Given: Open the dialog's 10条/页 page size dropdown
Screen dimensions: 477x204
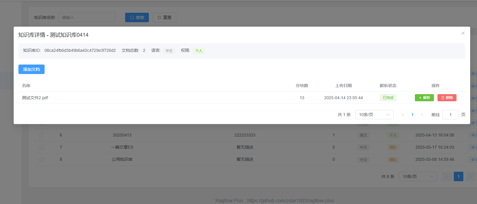Looking at the screenshot, I should tap(374, 115).
